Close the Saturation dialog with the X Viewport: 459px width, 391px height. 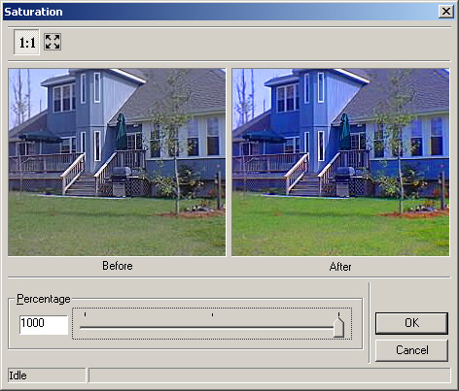click(446, 12)
